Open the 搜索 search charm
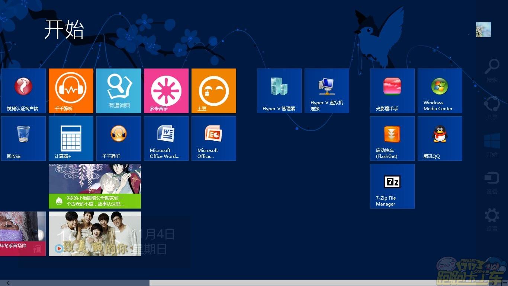 (492, 71)
